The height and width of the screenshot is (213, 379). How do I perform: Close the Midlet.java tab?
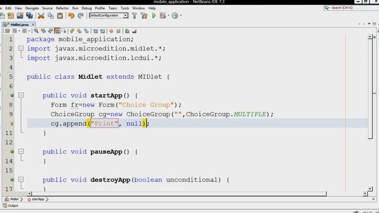[33, 25]
